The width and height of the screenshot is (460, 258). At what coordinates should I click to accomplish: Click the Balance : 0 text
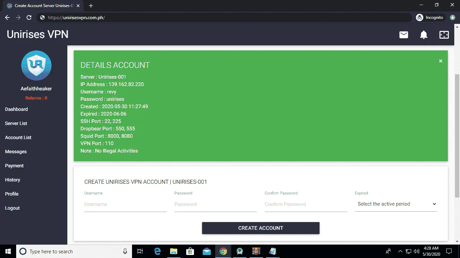(36, 98)
